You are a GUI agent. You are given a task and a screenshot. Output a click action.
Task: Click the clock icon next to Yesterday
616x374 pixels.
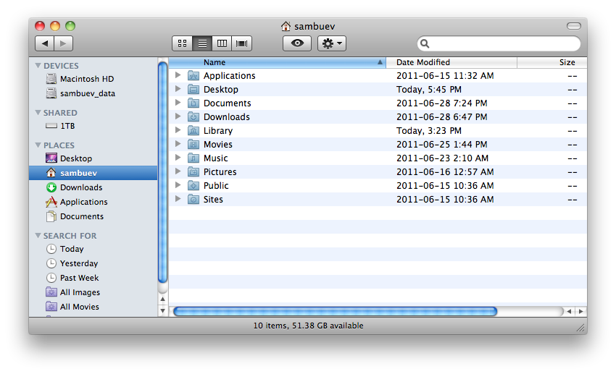(51, 263)
